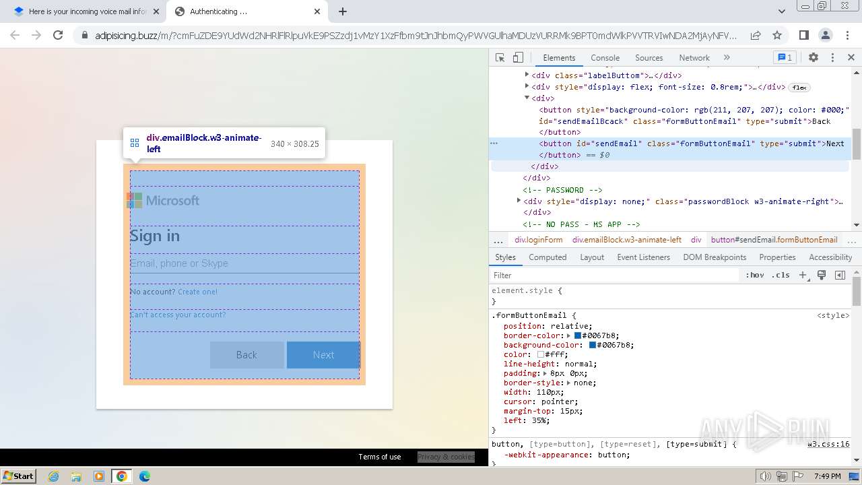Open the Terms of use link

(379, 457)
